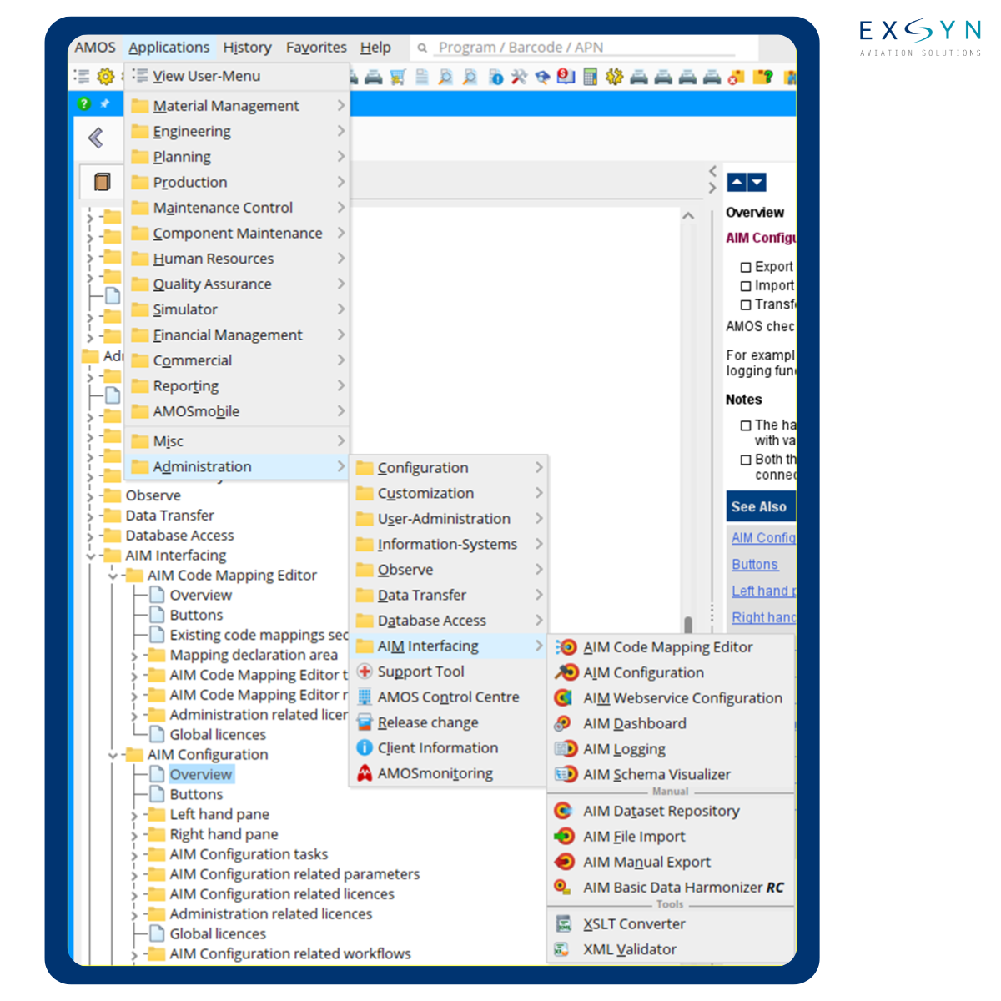Expand the User-Administration submenu
1001x1001 pixels.
pyautogui.click(x=449, y=519)
